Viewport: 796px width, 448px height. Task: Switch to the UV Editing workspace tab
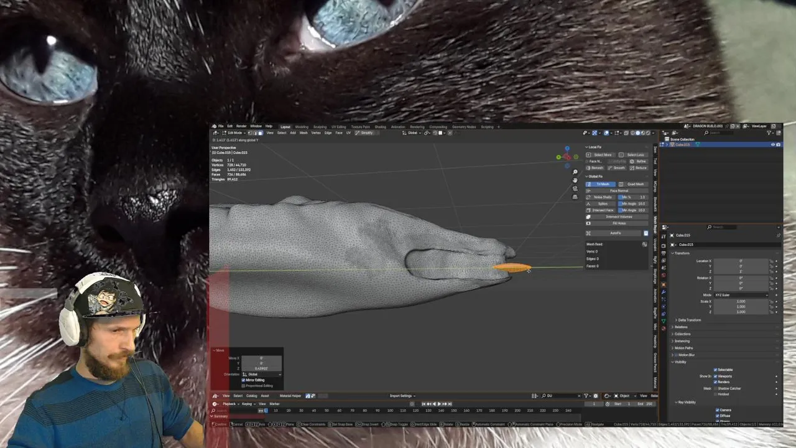point(339,127)
